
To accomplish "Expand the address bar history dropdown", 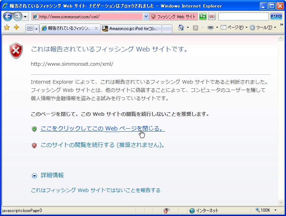I will tap(146, 16).
